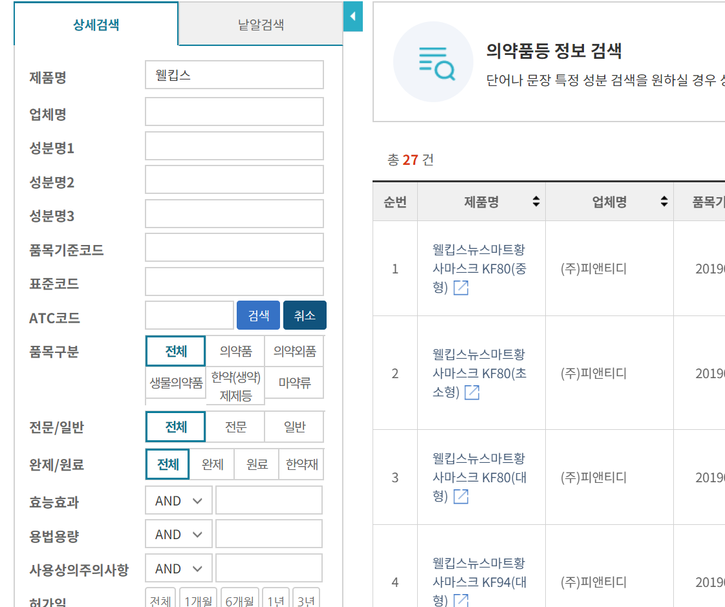The width and height of the screenshot is (725, 607).
Task: Focus the 용법용량 text input
Action: tap(268, 534)
